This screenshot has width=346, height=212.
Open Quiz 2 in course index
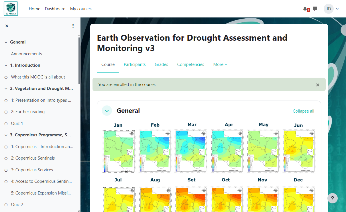pos(17,205)
